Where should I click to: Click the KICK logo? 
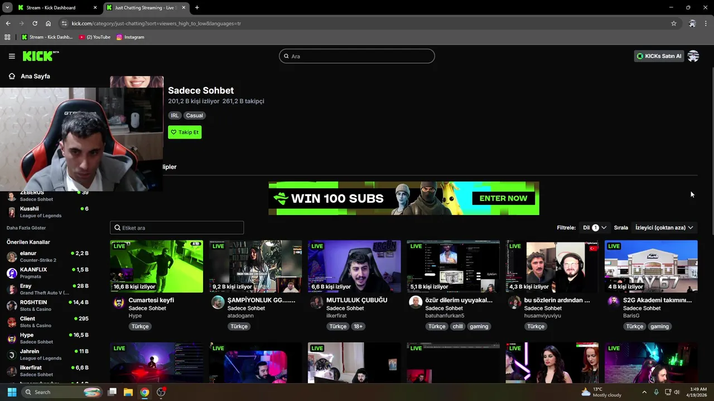point(40,56)
